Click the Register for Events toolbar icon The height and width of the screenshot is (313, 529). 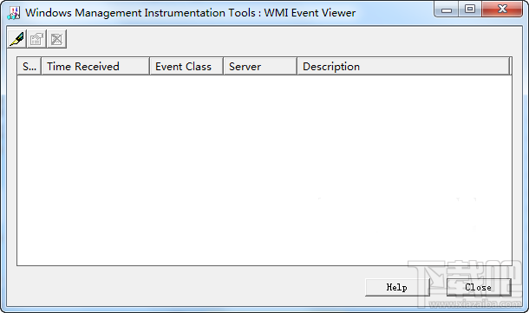(16, 39)
